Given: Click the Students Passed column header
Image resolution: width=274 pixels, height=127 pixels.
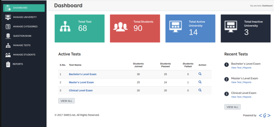Looking at the screenshot, I should point(165,65).
